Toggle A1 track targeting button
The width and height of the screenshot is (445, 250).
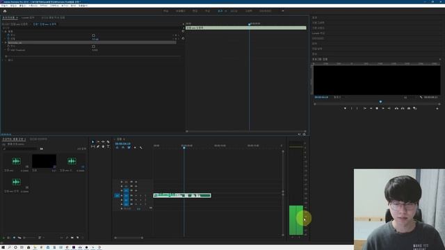126,196
